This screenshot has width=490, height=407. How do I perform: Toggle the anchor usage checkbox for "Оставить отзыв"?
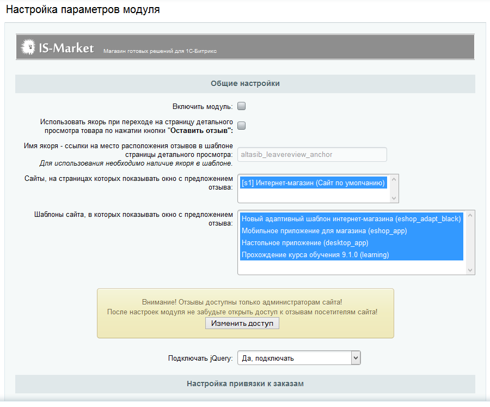click(x=242, y=126)
